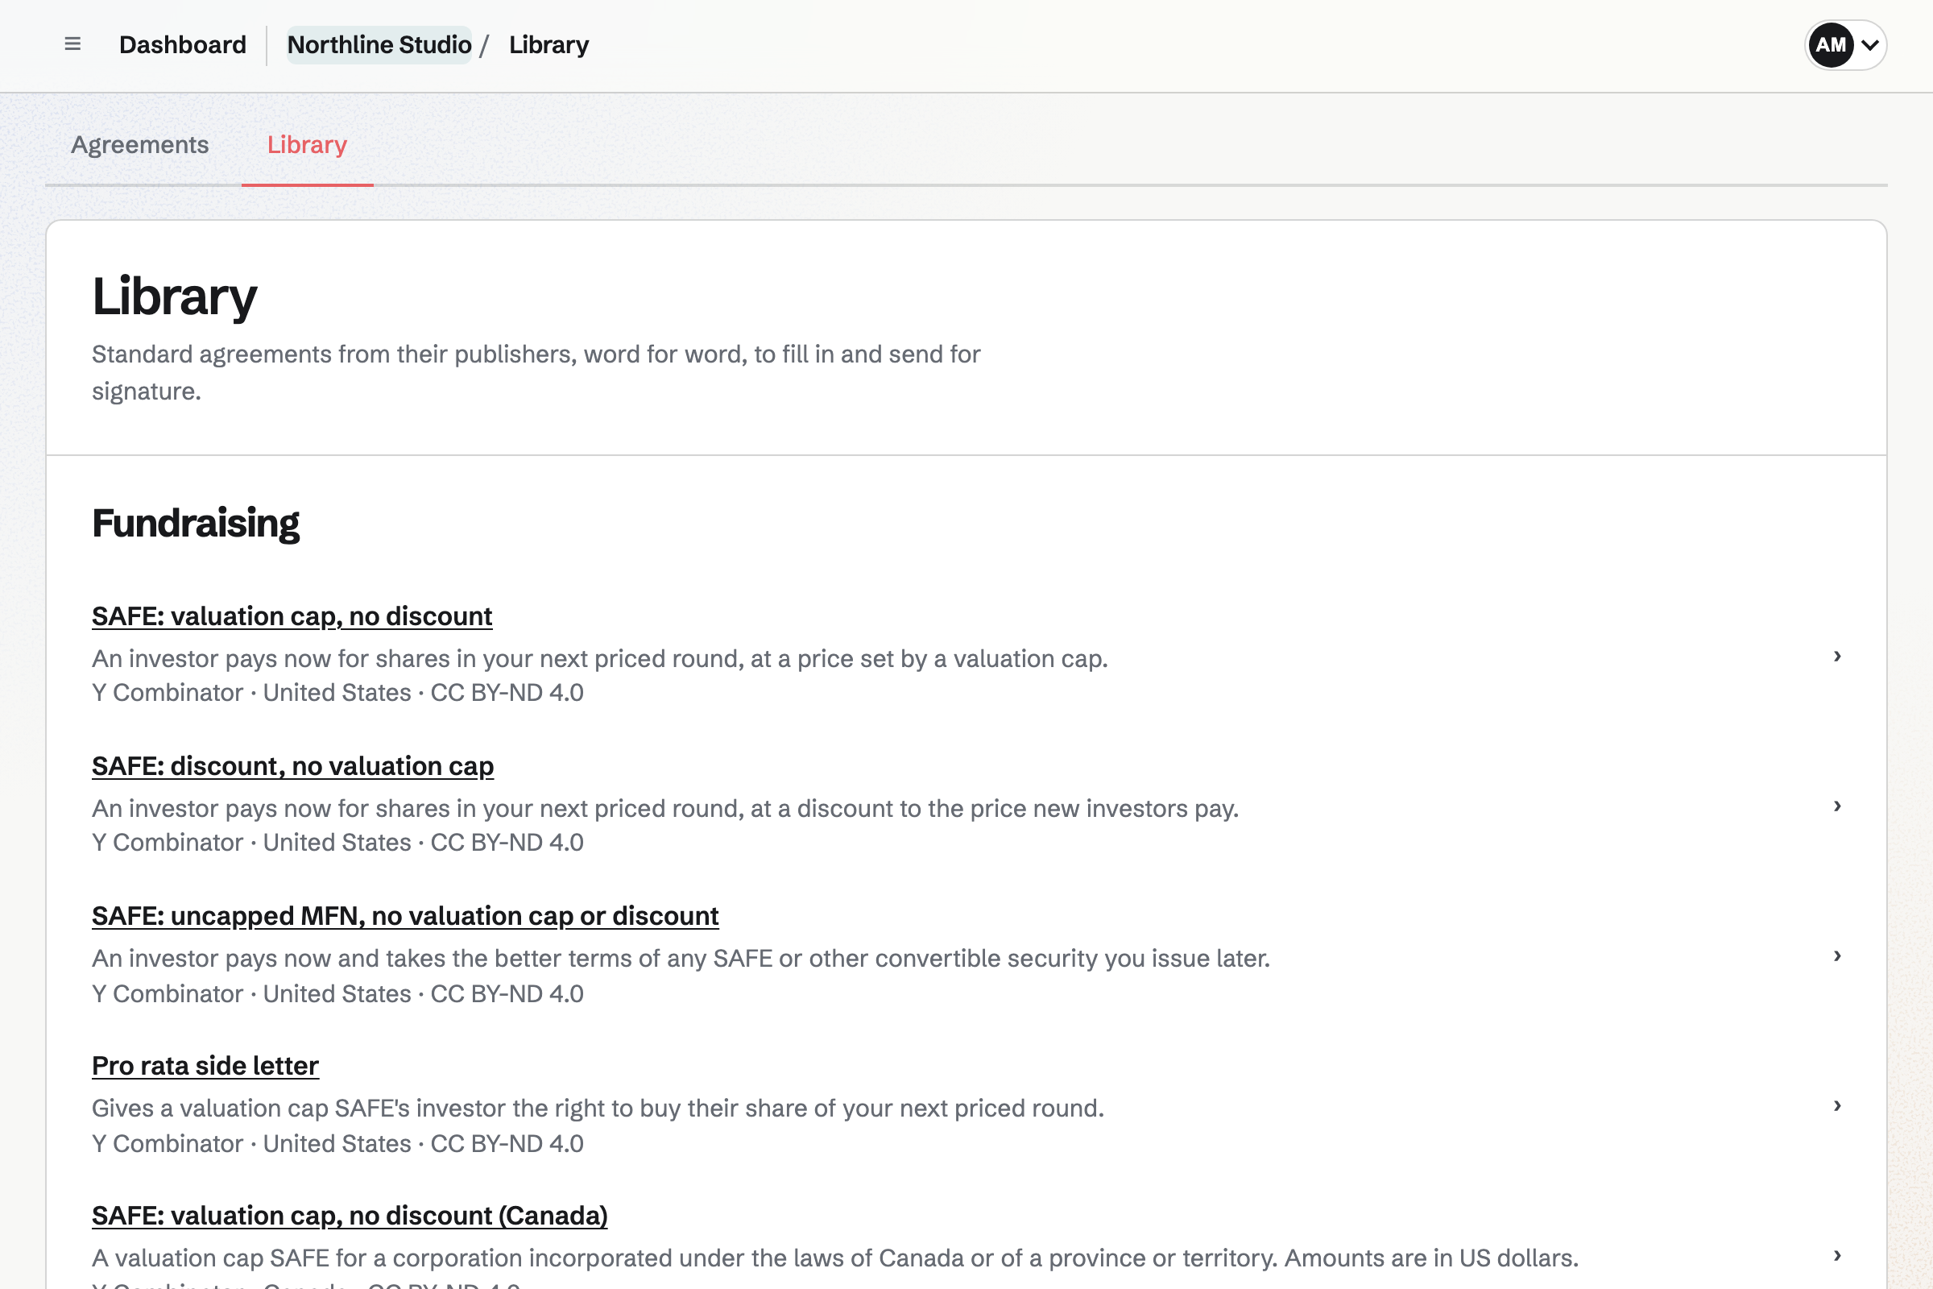
Task: Click chevron for SAFE valuation cap, no discount row
Action: tap(1837, 655)
